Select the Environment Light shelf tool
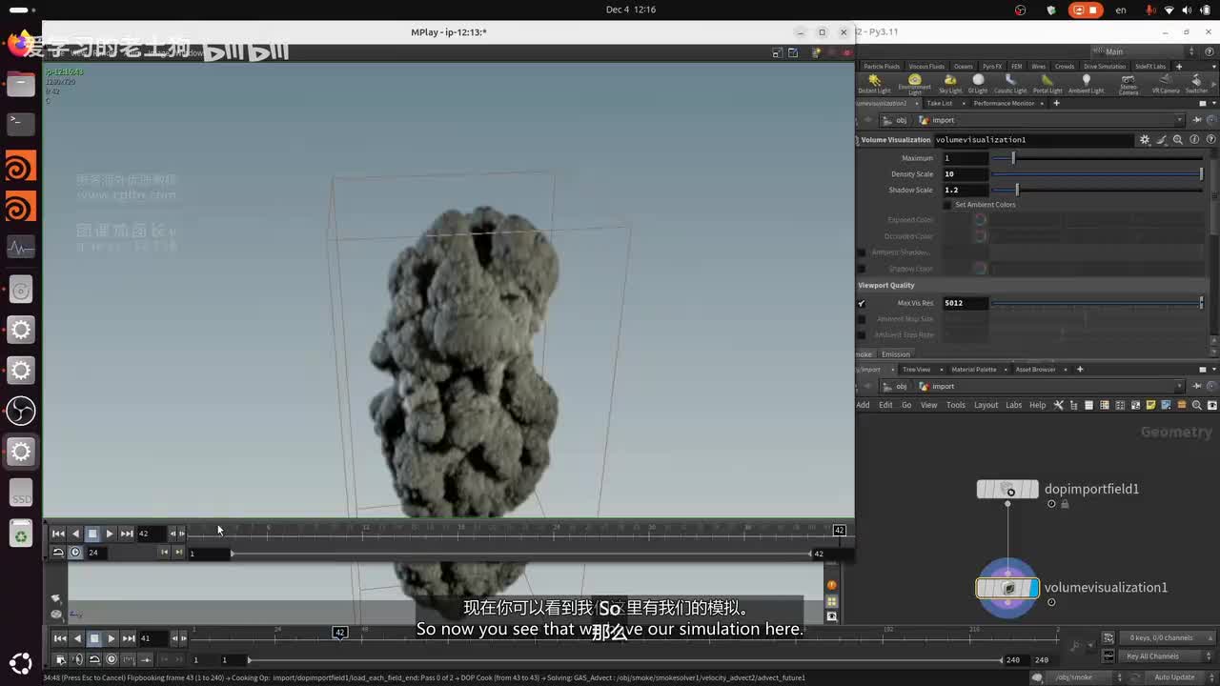1220x686 pixels. [914, 83]
